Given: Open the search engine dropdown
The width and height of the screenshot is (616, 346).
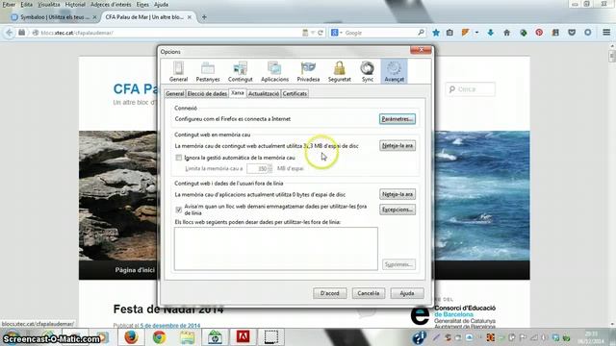Looking at the screenshot, I should (x=337, y=33).
